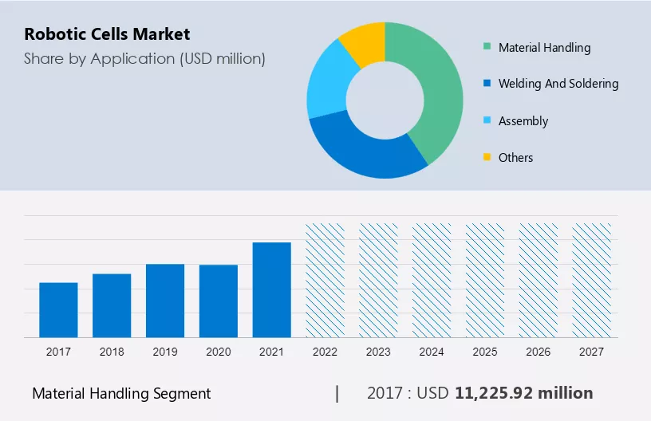This screenshot has width=651, height=421.
Task: Click the green Material Handling legend swatch
Action: tap(487, 46)
